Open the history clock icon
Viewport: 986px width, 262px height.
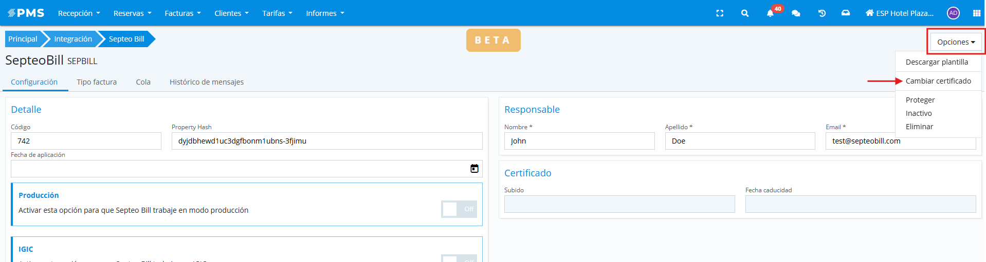pos(821,13)
